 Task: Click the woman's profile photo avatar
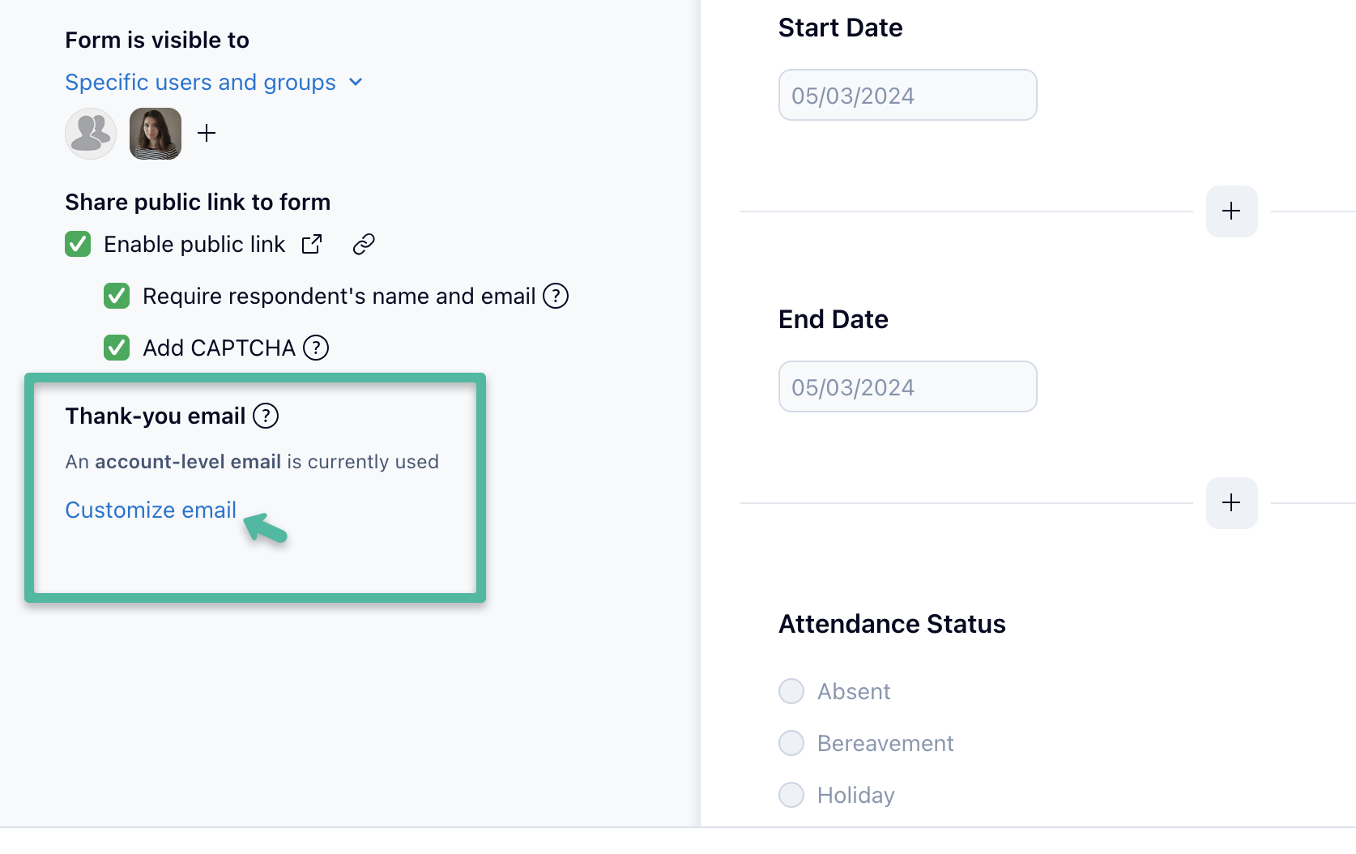coord(156,134)
